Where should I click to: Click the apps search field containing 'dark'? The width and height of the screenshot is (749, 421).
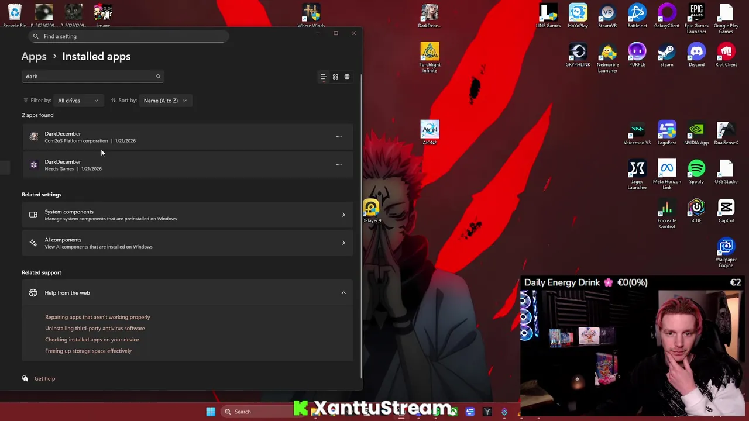92,77
